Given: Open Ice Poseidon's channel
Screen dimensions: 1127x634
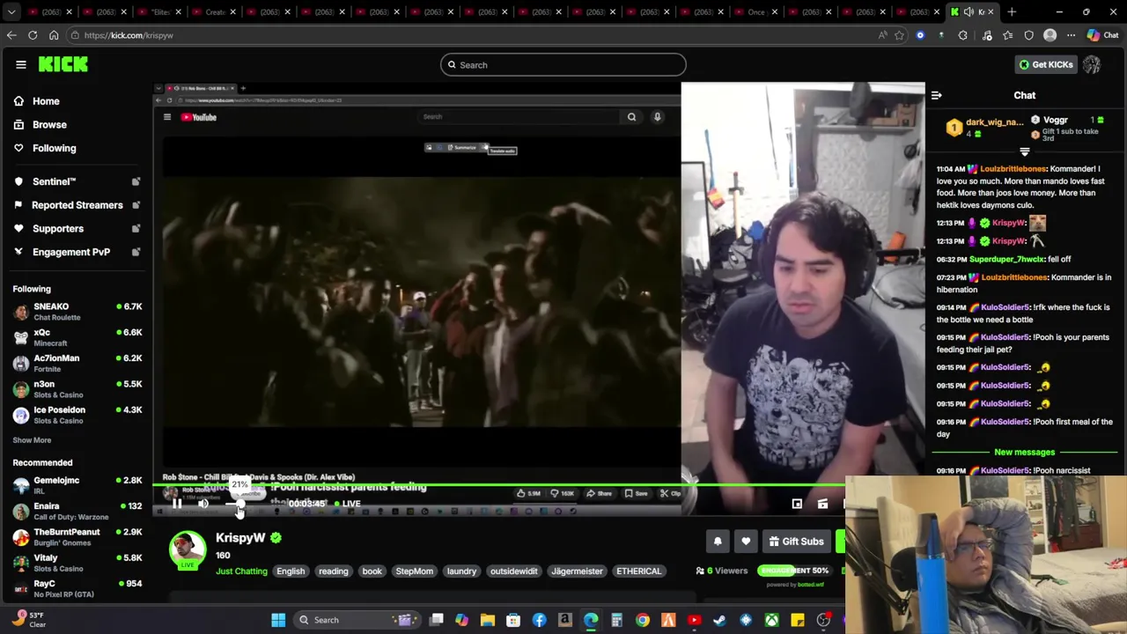Looking at the screenshot, I should (x=77, y=415).
